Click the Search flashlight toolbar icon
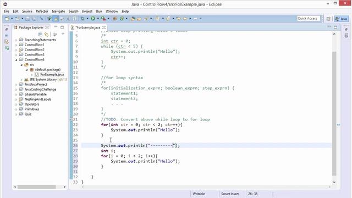 tap(146, 19)
